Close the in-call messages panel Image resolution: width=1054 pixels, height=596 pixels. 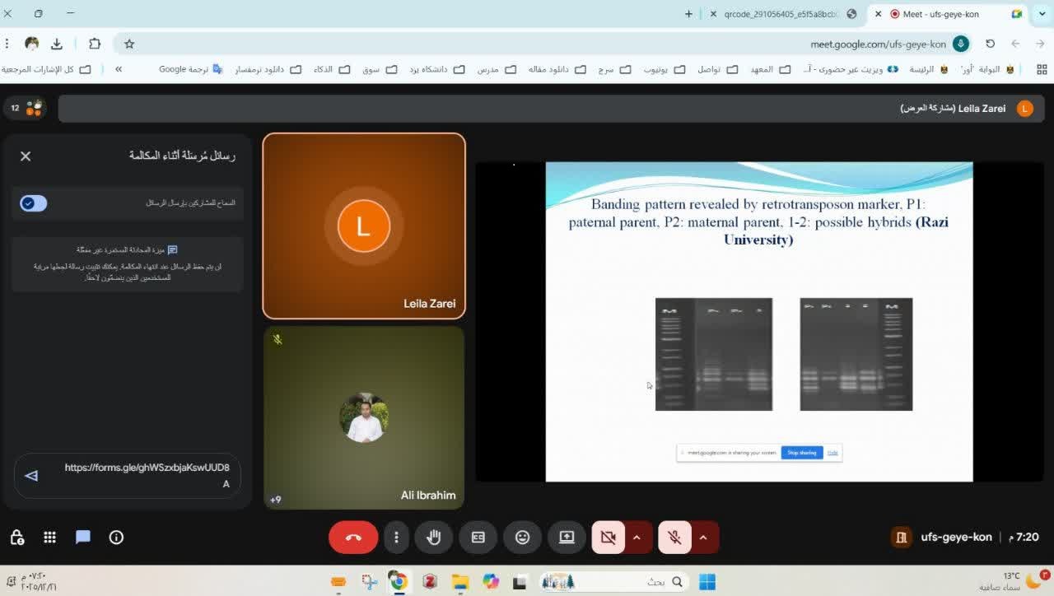click(x=26, y=156)
